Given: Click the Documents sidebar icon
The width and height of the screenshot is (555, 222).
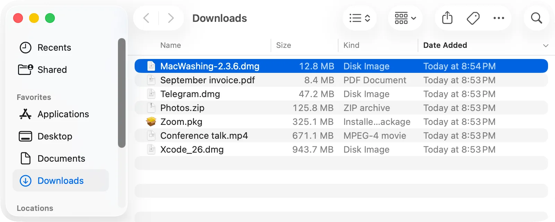Looking at the screenshot, I should [25, 158].
